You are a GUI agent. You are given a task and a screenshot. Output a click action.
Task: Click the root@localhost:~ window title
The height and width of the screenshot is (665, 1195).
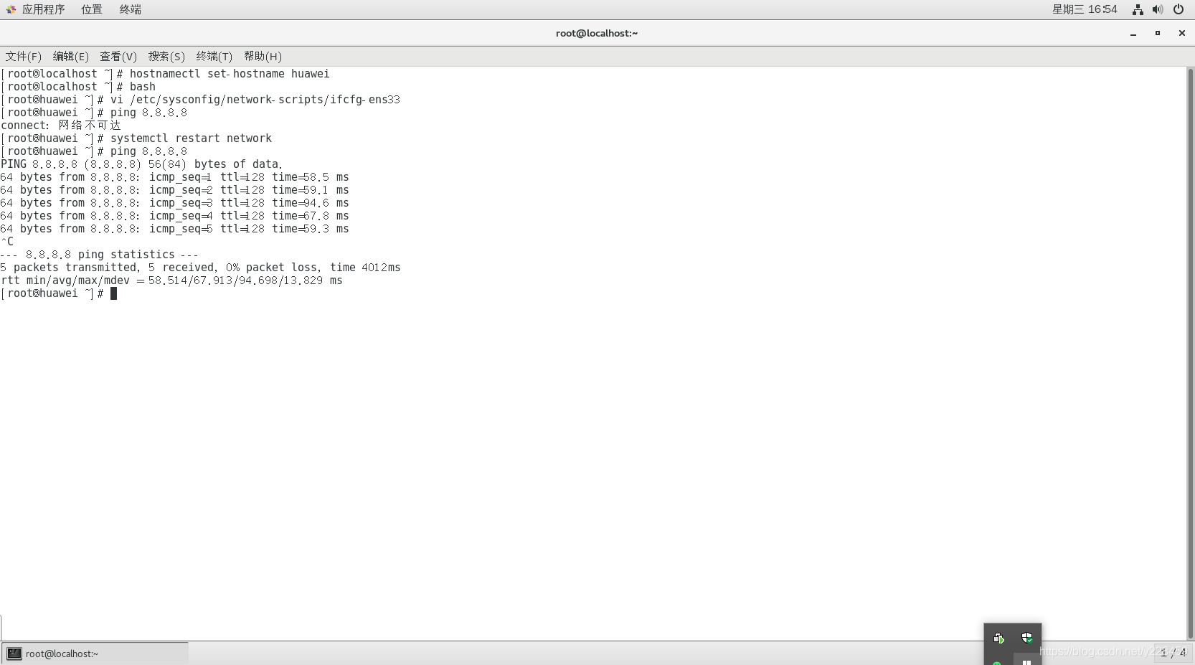597,33
